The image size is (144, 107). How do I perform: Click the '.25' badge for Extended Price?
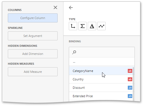click(130, 96)
